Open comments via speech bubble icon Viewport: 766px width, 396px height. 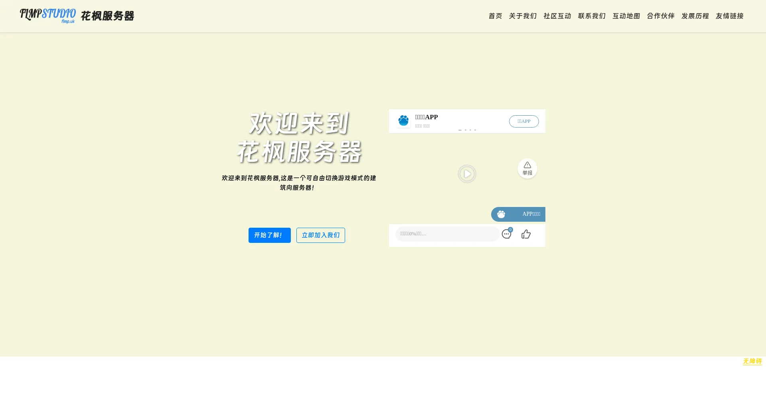pos(506,234)
